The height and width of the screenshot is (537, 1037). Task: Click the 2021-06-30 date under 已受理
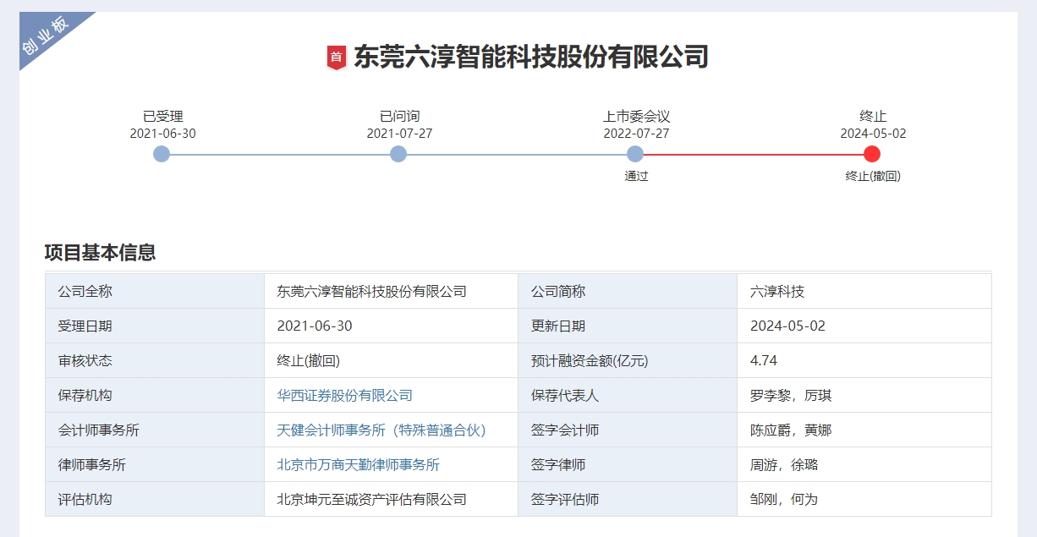(162, 134)
